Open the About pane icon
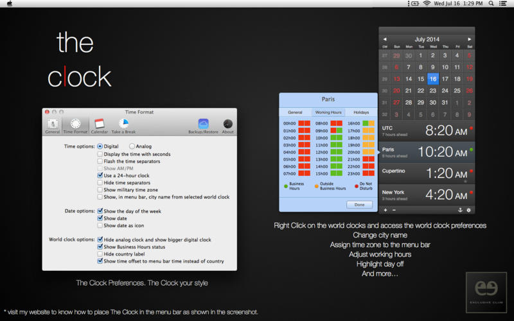The width and height of the screenshot is (514, 321). [228, 126]
